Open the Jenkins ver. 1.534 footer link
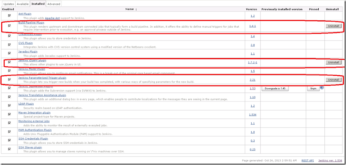The height and width of the screenshot is (165, 346). [x=330, y=161]
